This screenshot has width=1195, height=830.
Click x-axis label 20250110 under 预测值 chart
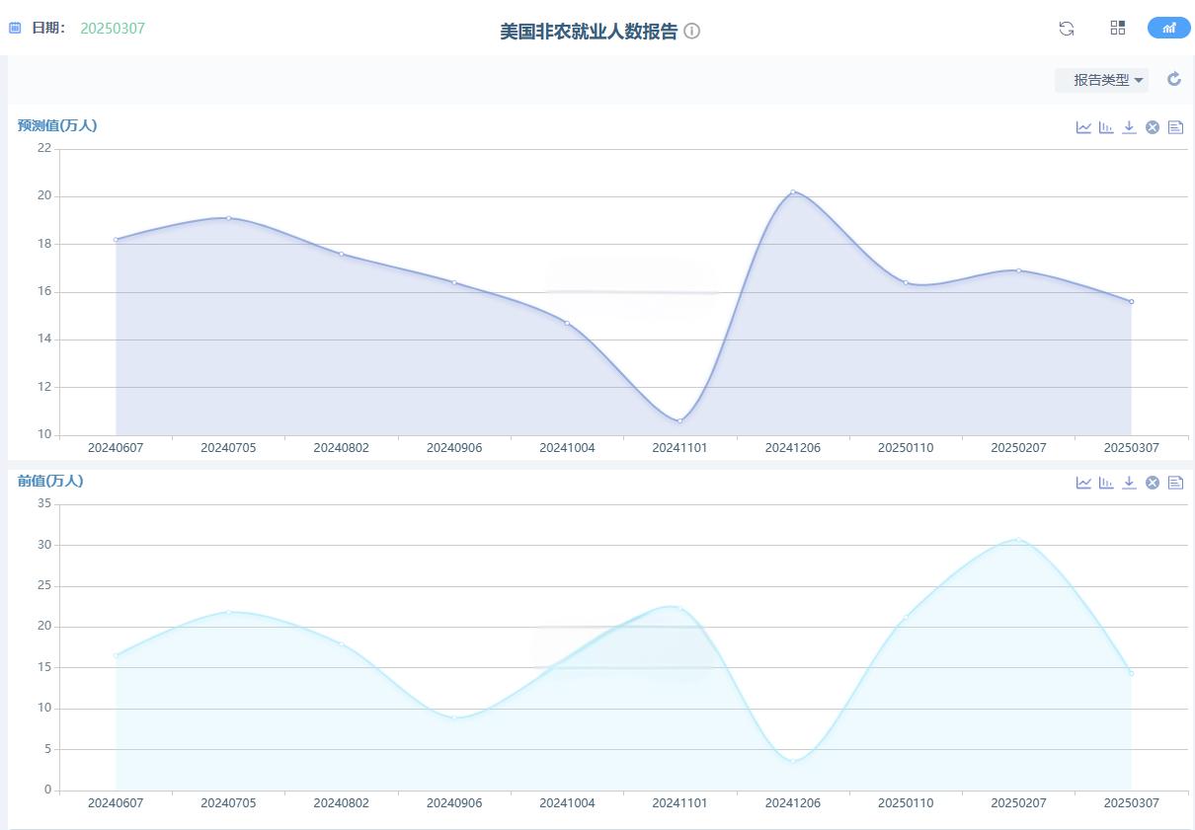point(906,448)
